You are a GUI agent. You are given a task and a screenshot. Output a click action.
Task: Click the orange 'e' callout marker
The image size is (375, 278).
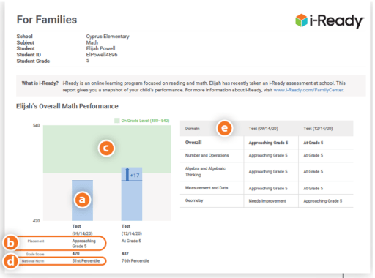click(224, 128)
